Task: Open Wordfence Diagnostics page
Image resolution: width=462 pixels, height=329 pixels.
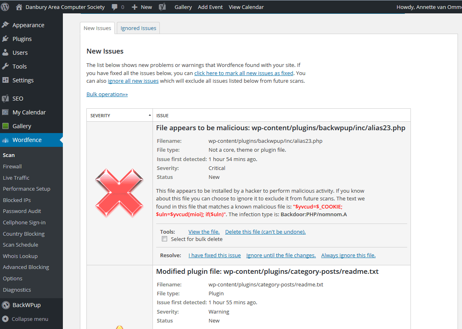Action: click(17, 290)
